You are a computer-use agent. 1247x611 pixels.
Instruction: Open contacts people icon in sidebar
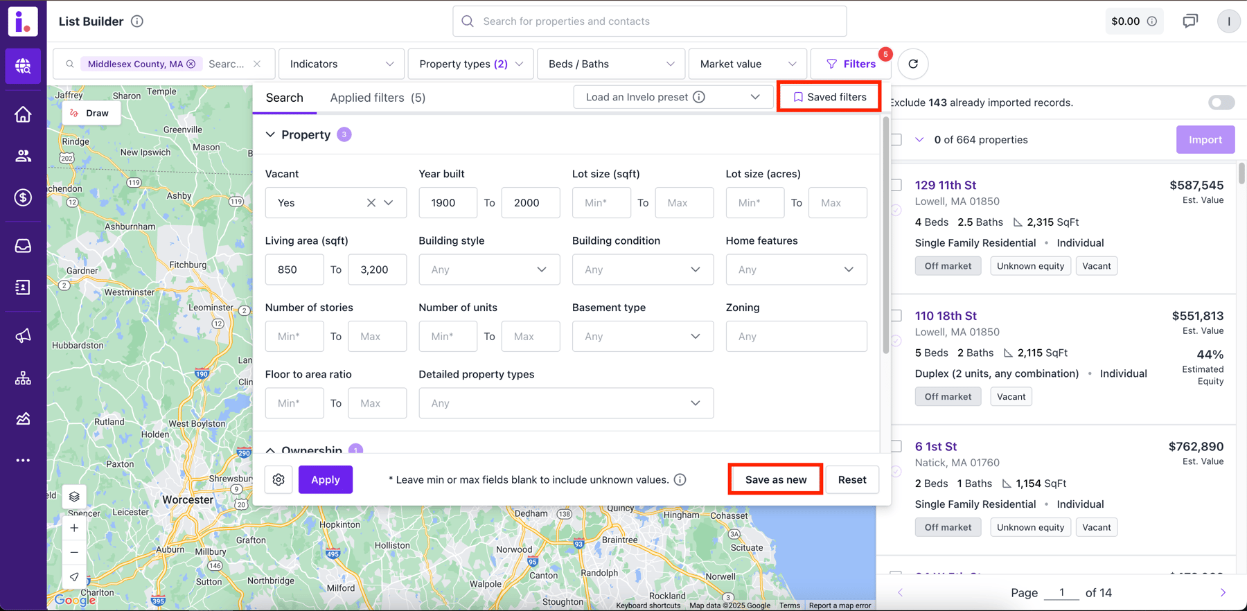tap(23, 156)
